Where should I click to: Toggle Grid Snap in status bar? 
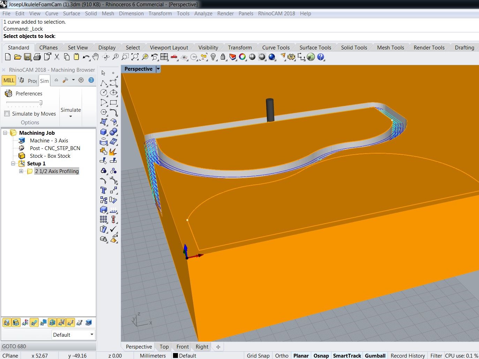point(258,356)
